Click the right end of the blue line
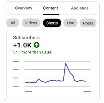Image resolution: width=104 pixels, height=103 pixels. pyautogui.click(x=86, y=81)
